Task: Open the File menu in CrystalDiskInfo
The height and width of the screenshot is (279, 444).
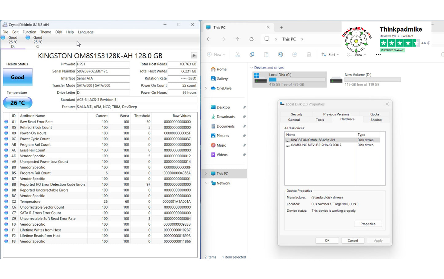Action: (x=6, y=32)
